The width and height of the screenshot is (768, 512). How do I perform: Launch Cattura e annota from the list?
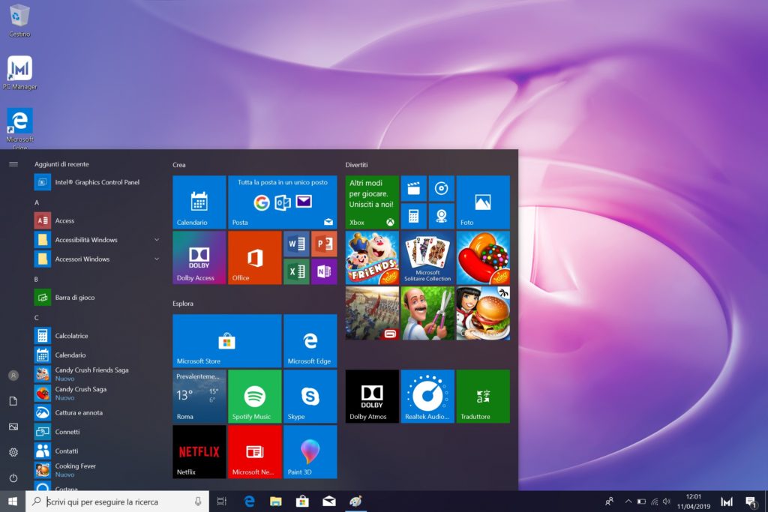[97, 412]
